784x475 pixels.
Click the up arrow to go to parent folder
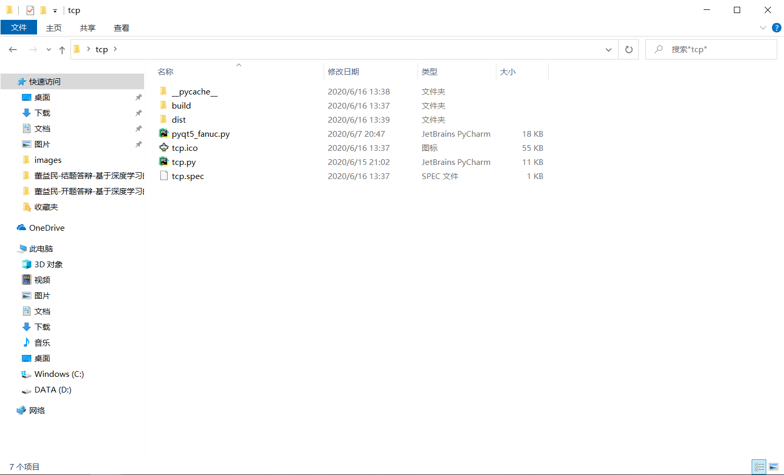62,49
